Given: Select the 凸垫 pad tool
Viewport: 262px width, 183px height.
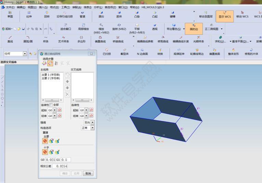Looking at the screenshot, I should pos(137,15).
